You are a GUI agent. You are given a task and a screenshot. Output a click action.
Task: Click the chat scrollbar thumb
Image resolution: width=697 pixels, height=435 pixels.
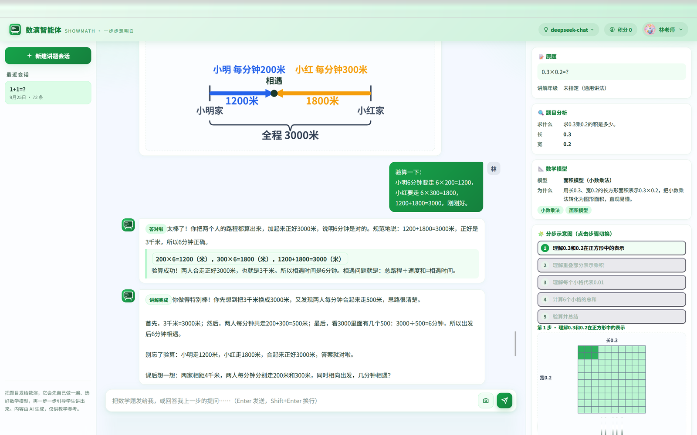tap(515, 344)
